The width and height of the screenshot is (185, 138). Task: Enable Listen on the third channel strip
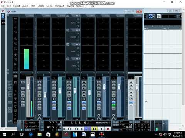[54, 88]
